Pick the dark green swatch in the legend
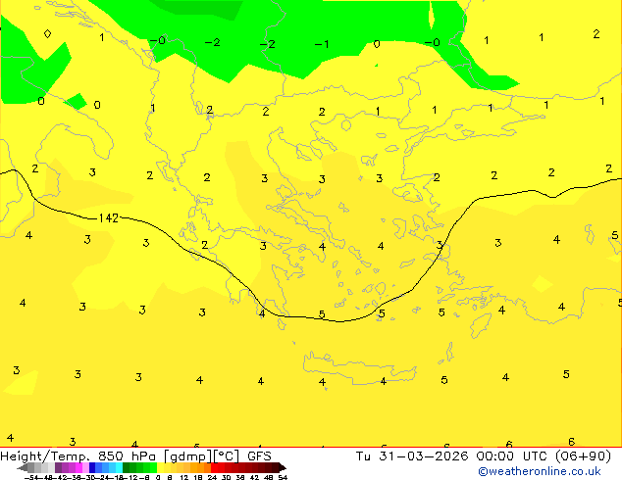Image resolution: width=622 pixels, height=480 pixels. click(x=127, y=467)
